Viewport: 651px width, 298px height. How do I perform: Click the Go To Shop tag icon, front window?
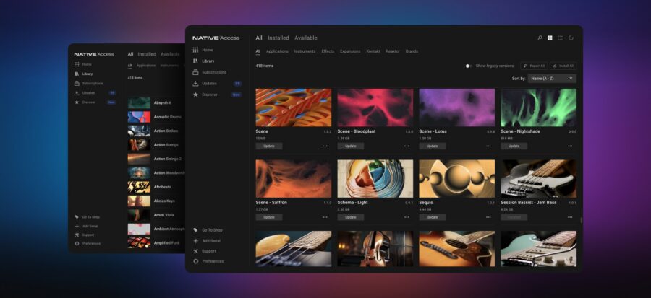(195, 229)
